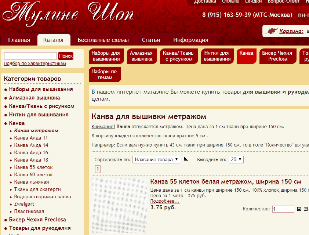
Task: Open Канва 55 клеток белая product link
Action: (226, 181)
